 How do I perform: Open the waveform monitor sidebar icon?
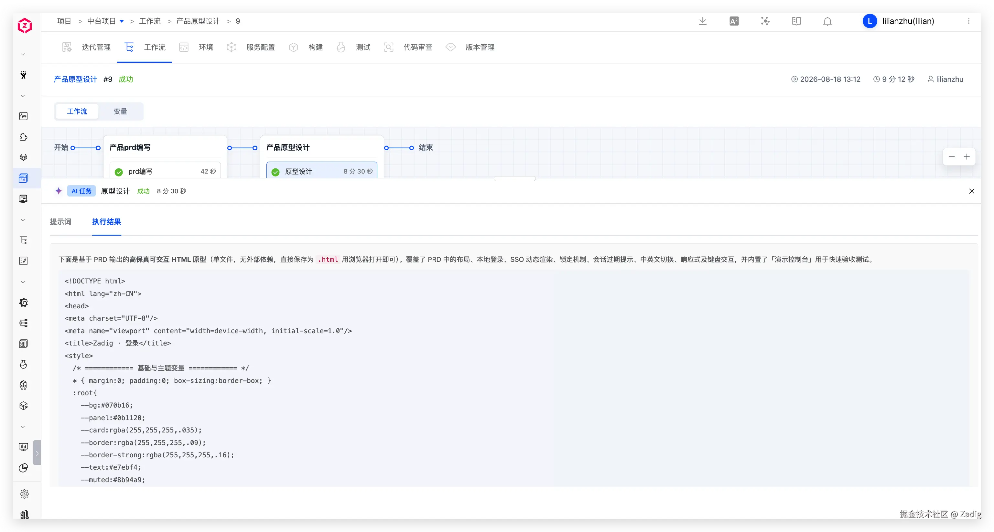(x=24, y=116)
